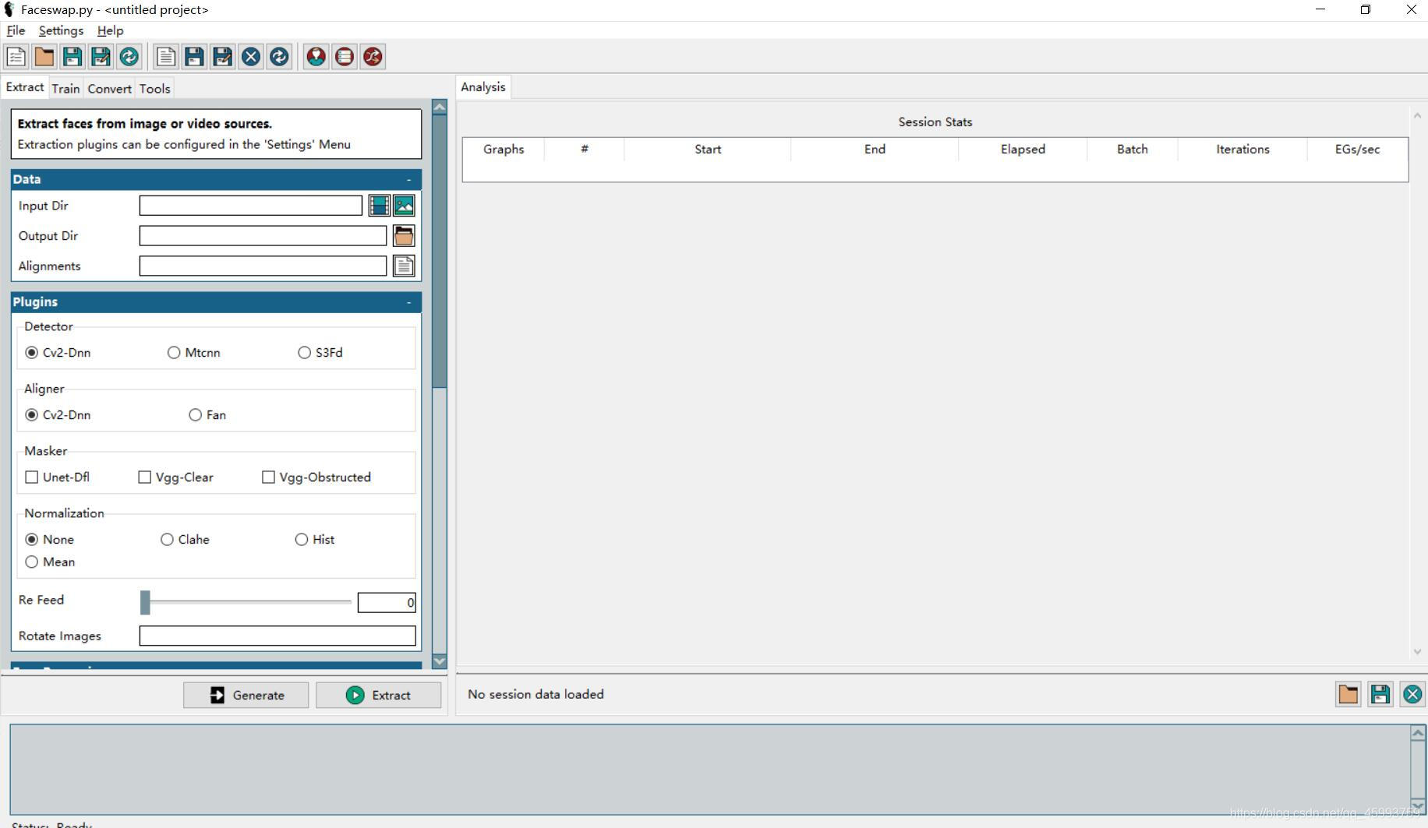
Task: Click into the Input Dir field
Action: pyautogui.click(x=251, y=206)
